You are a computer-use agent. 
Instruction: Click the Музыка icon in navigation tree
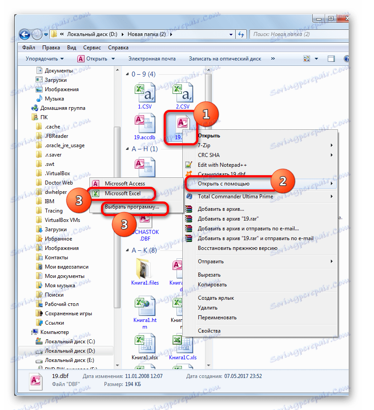tap(39, 99)
